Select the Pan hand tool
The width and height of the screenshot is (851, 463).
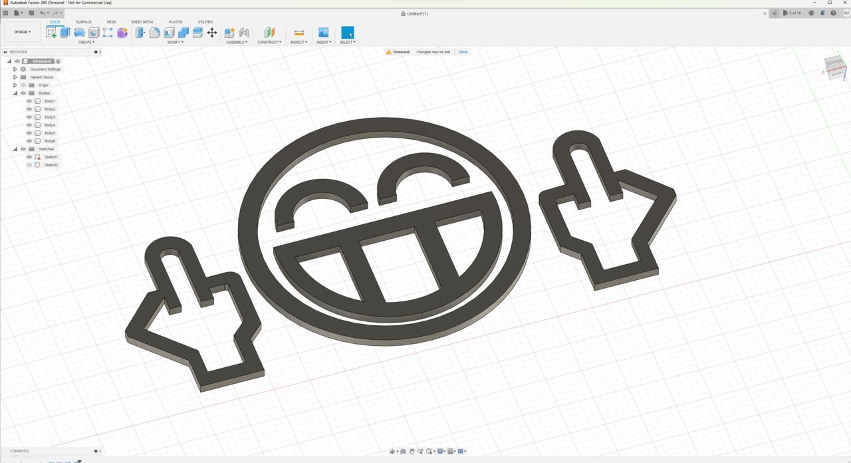412,452
